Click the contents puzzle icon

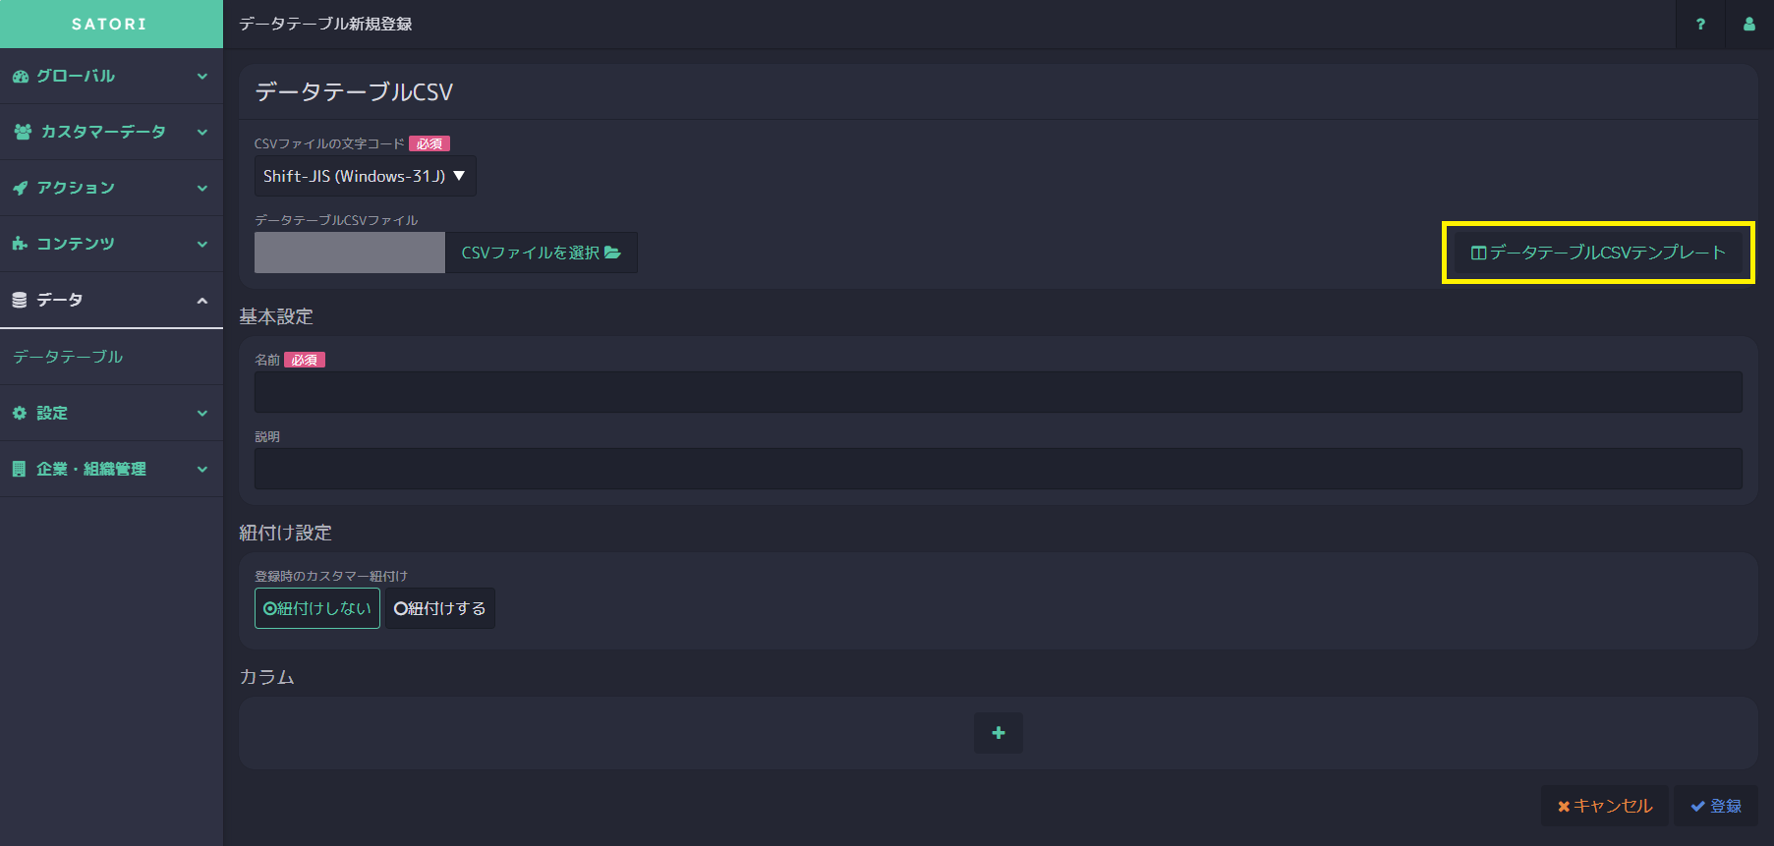pos(20,244)
